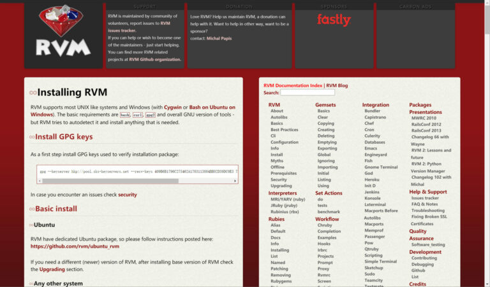Open the Fastly sponsor logo
Viewport: 490px width, 287px height.
334,20
